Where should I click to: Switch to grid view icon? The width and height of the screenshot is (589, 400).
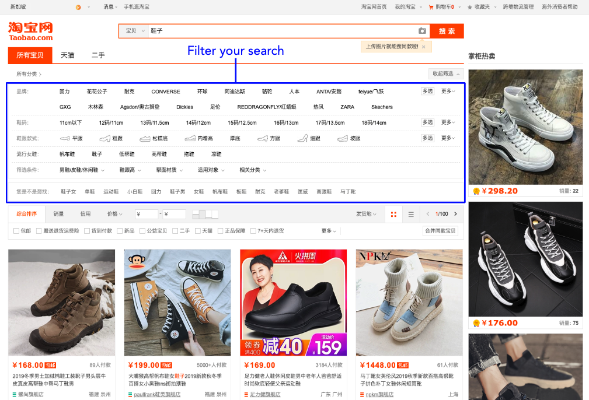click(393, 214)
